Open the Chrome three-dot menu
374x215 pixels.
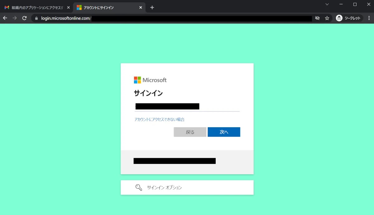(369, 18)
